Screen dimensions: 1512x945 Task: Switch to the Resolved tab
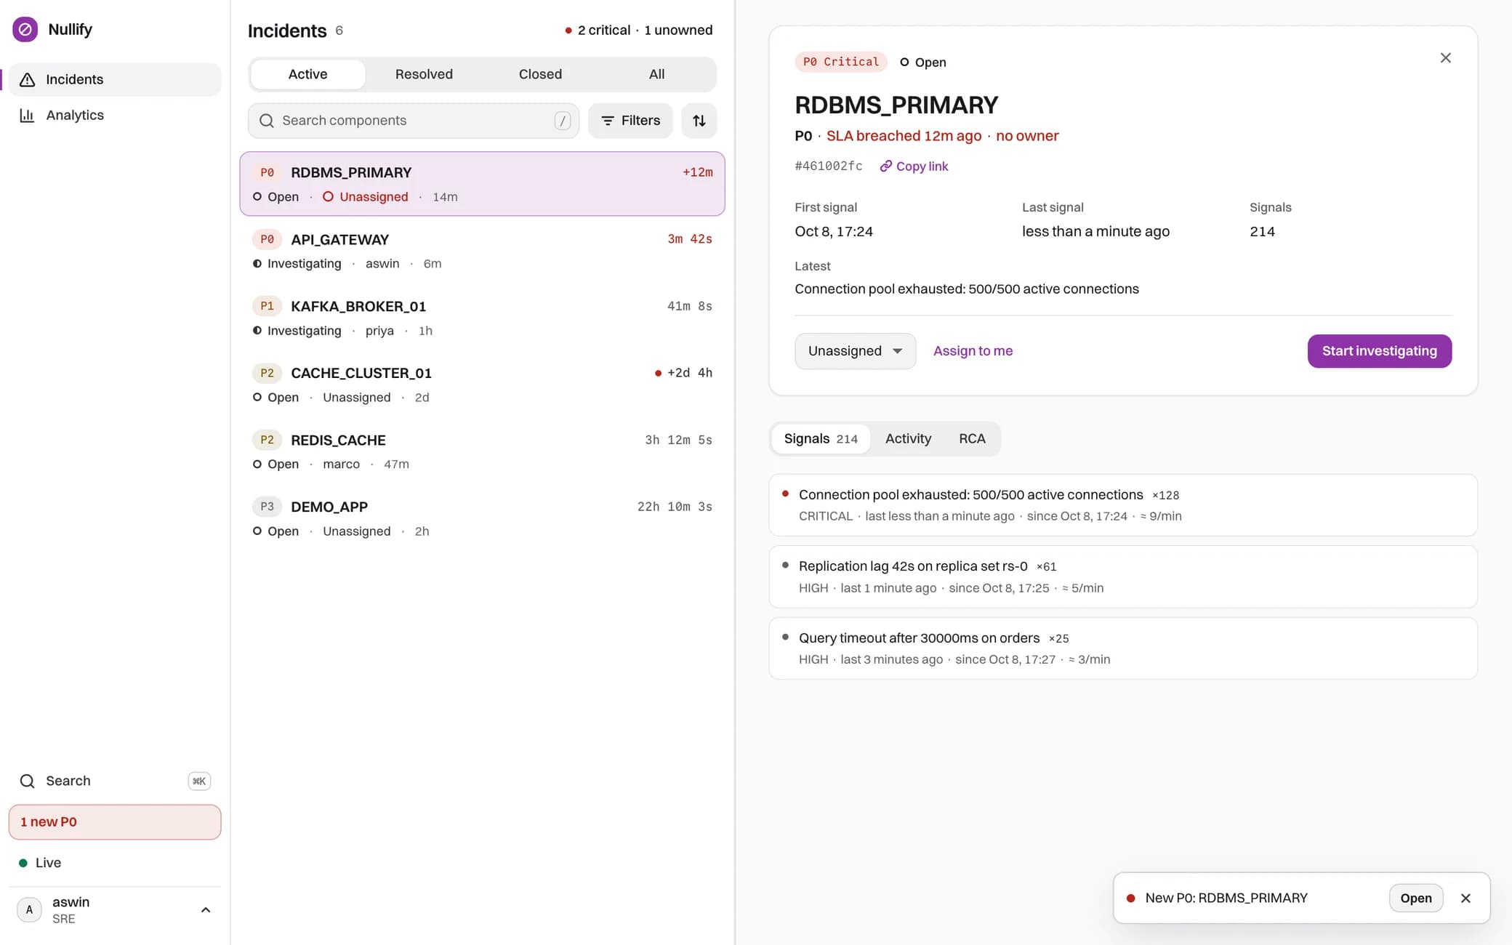tap(424, 74)
